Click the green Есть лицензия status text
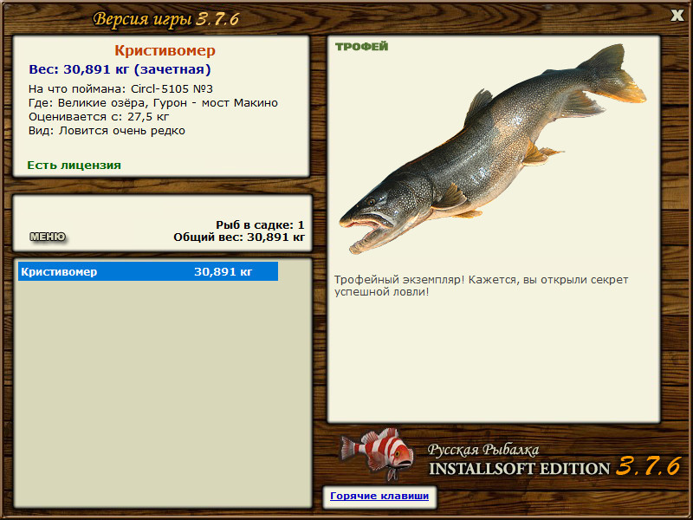693x520 pixels. coord(74,165)
